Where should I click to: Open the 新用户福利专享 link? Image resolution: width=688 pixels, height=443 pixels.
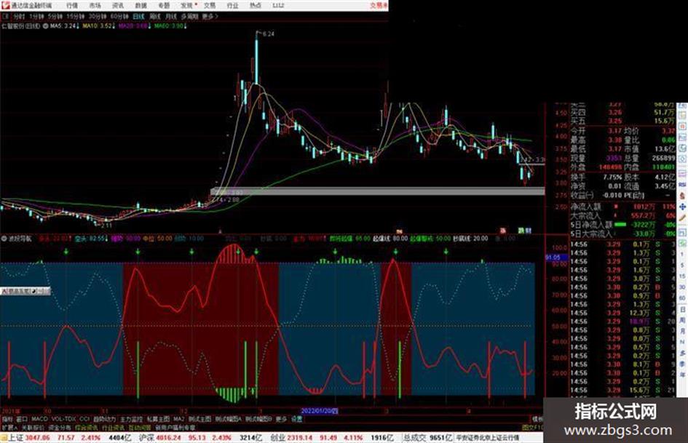pyautogui.click(x=175, y=428)
